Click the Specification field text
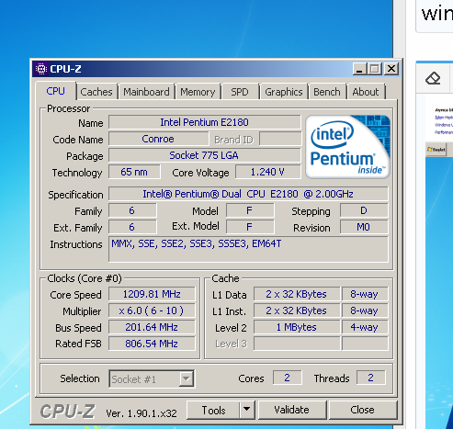This screenshot has height=429, width=453. [248, 194]
